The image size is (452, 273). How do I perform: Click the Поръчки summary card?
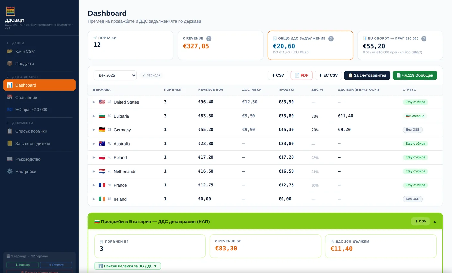click(x=130, y=45)
